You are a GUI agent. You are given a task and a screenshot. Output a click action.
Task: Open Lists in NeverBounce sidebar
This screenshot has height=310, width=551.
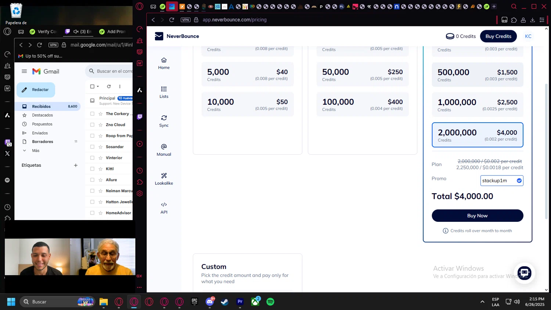[164, 92]
